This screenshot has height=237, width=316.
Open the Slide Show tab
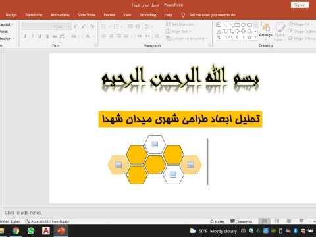[86, 15]
